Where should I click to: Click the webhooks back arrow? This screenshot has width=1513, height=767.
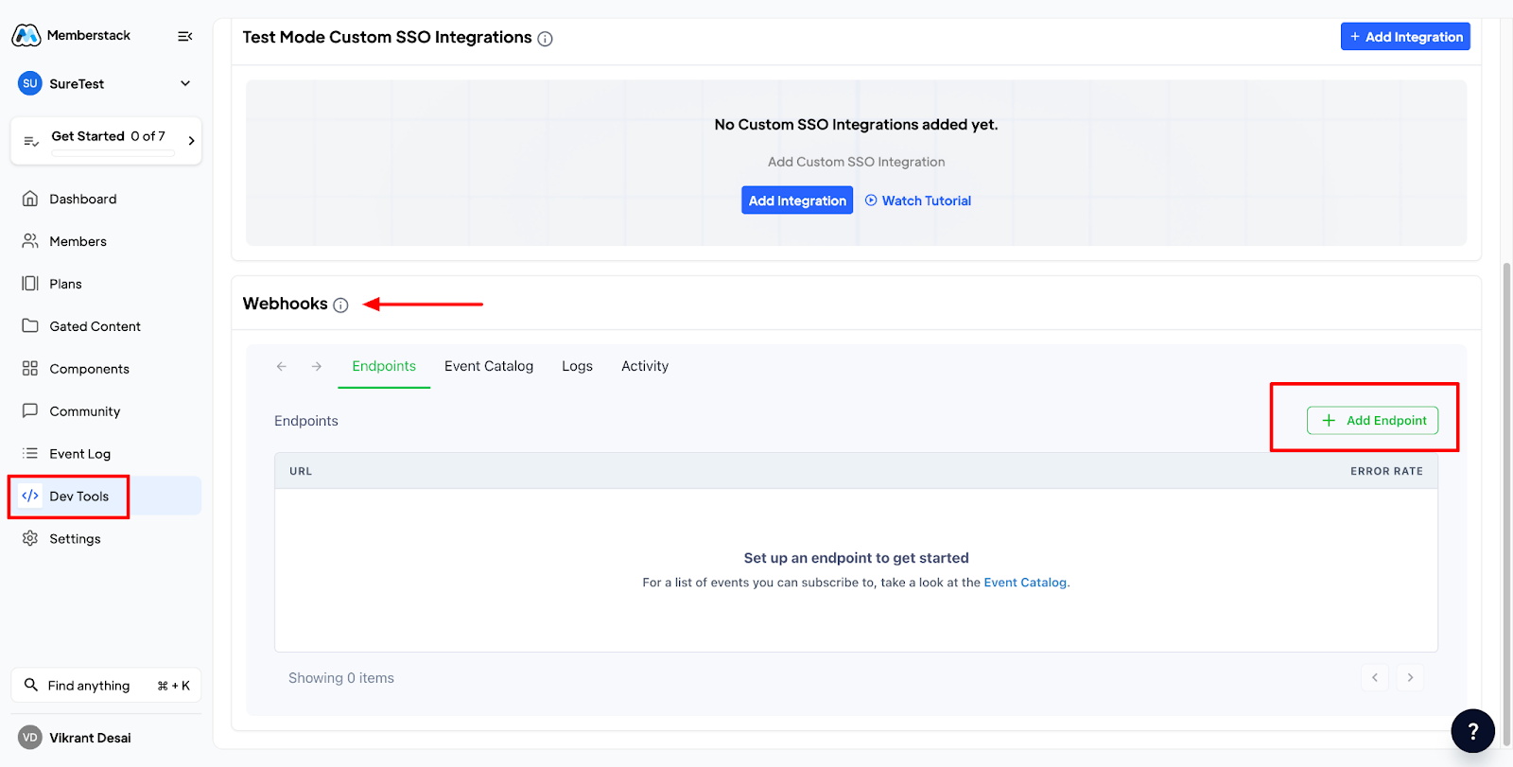click(282, 366)
